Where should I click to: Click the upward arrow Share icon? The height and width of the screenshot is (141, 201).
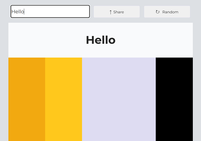[111, 12]
